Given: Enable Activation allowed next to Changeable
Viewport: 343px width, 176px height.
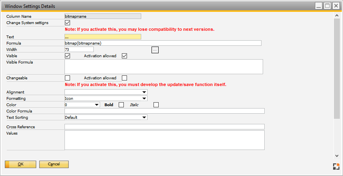Looking at the screenshot, I should pyautogui.click(x=124, y=78).
